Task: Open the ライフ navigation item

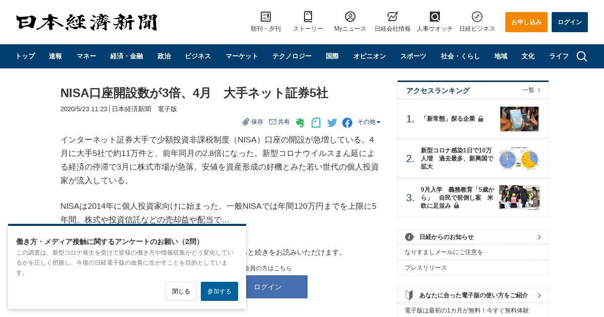Action: pyautogui.click(x=559, y=56)
